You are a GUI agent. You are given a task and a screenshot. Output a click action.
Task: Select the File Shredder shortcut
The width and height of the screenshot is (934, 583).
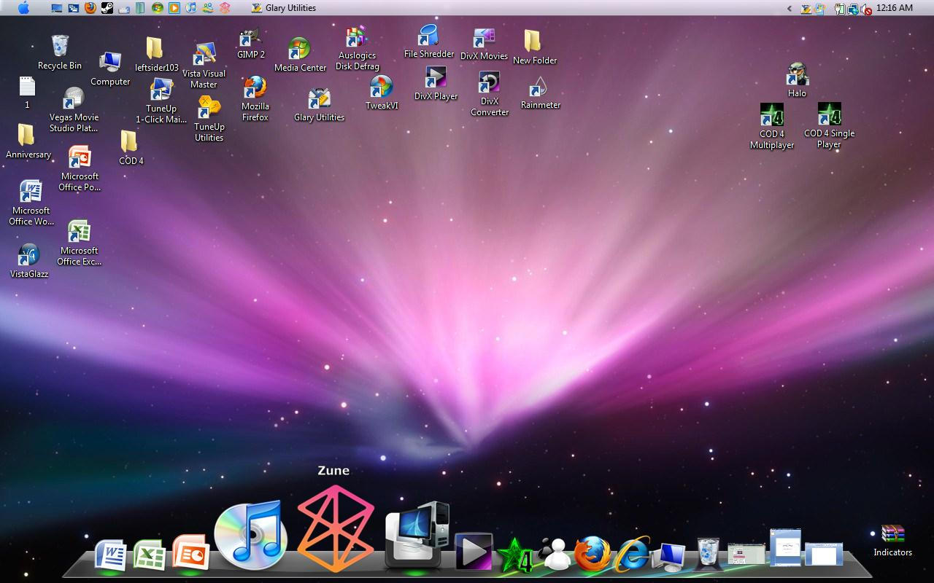[428, 42]
